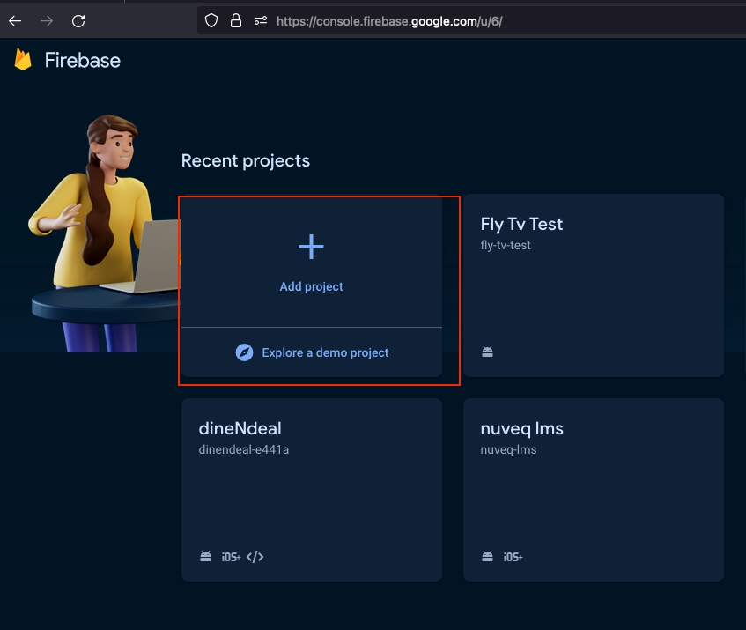The height and width of the screenshot is (630, 746).
Task: Open the Fly Tv Test project
Action: click(x=521, y=224)
